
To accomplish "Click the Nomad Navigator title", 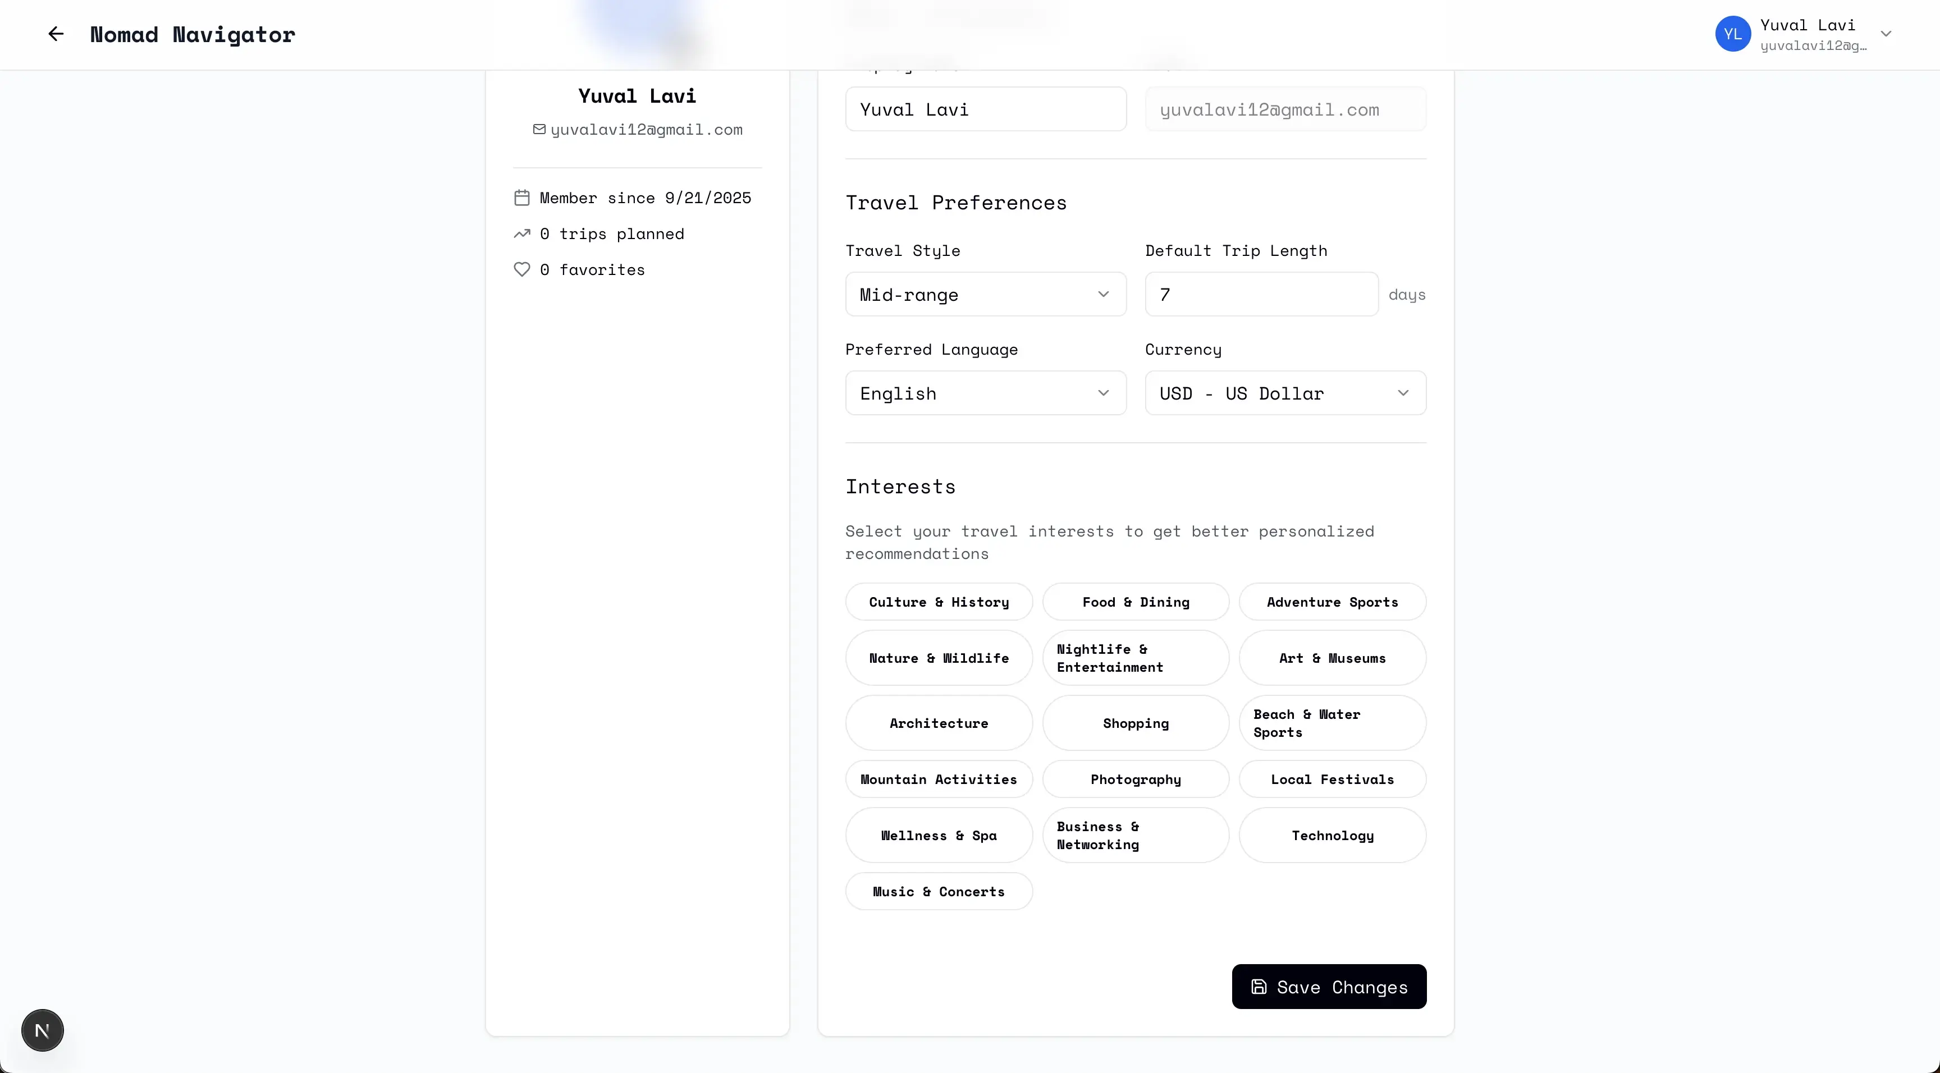I will 192,35.
